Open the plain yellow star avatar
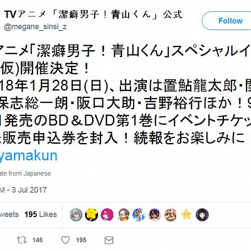 [186, 215]
